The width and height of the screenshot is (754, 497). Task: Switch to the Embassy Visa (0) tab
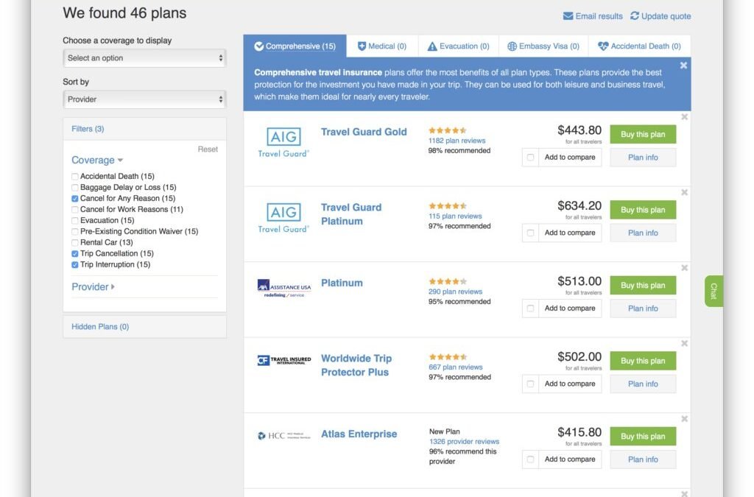(x=544, y=46)
